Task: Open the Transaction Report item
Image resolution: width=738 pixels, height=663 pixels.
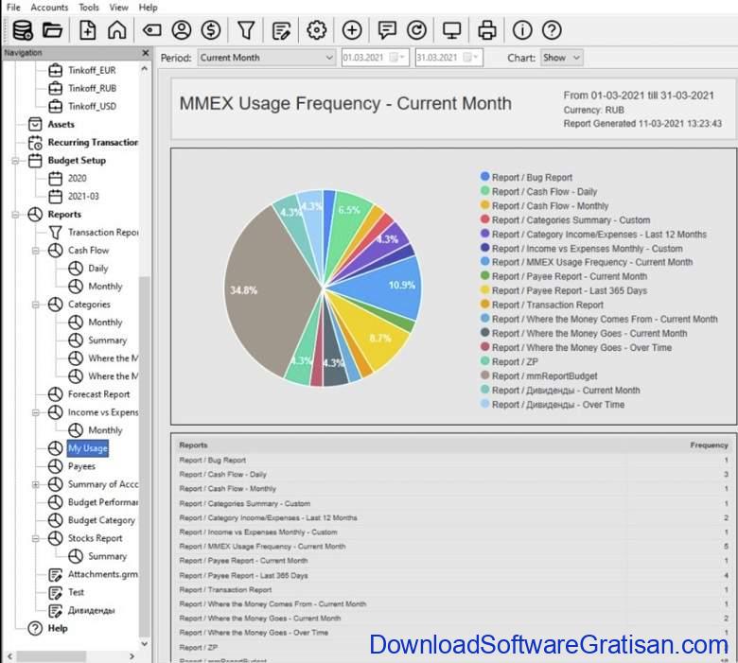Action: click(x=103, y=233)
